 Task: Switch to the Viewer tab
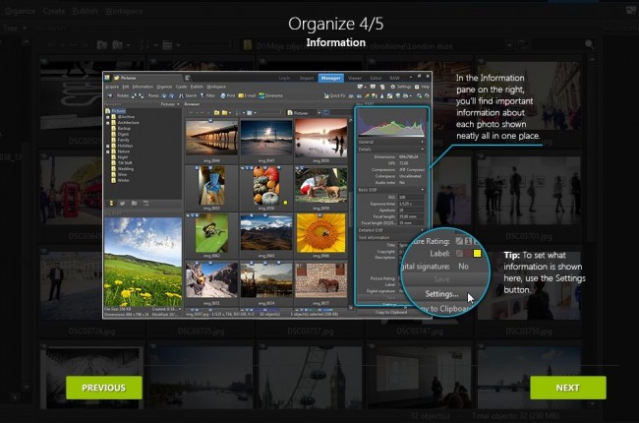coord(355,78)
